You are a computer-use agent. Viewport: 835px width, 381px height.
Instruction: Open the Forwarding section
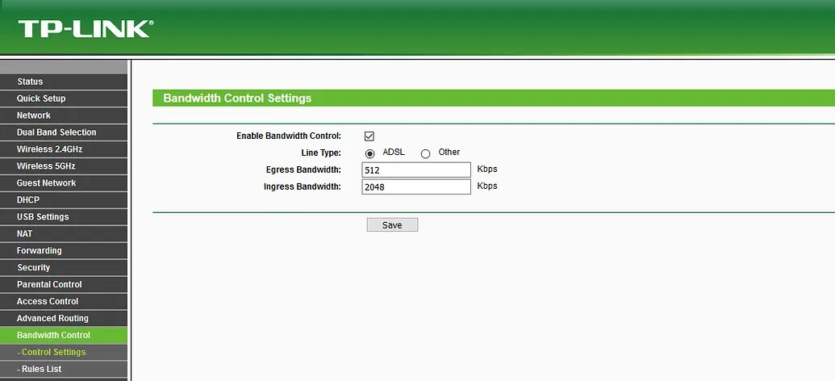(x=64, y=250)
